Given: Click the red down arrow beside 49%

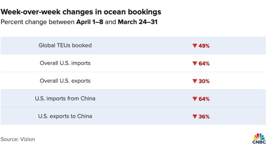Looking at the screenshot, I should pos(194,45).
